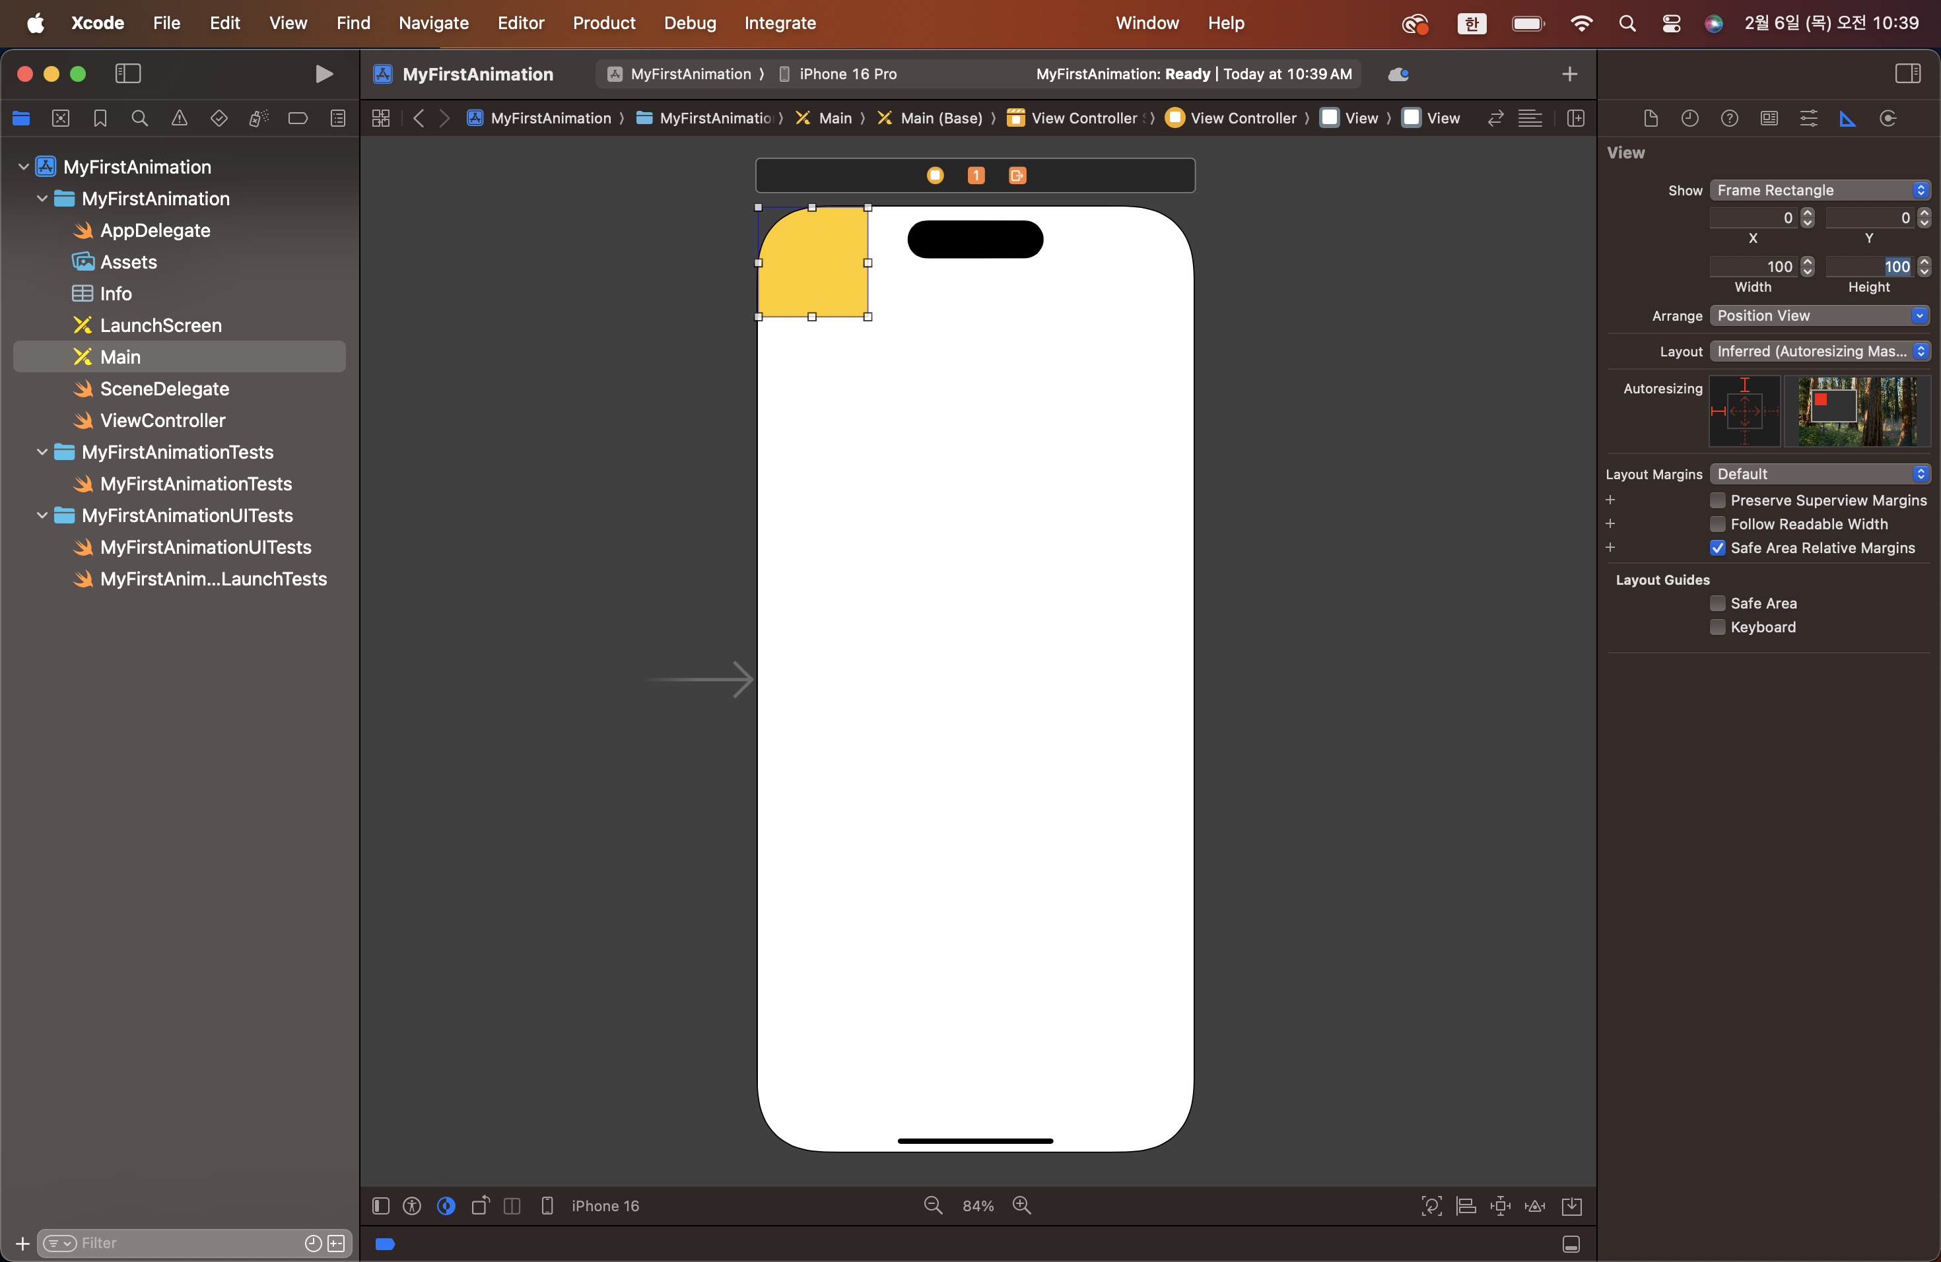This screenshot has width=1941, height=1262.
Task: Open the Arrange Position View dropdown
Action: 1820,315
